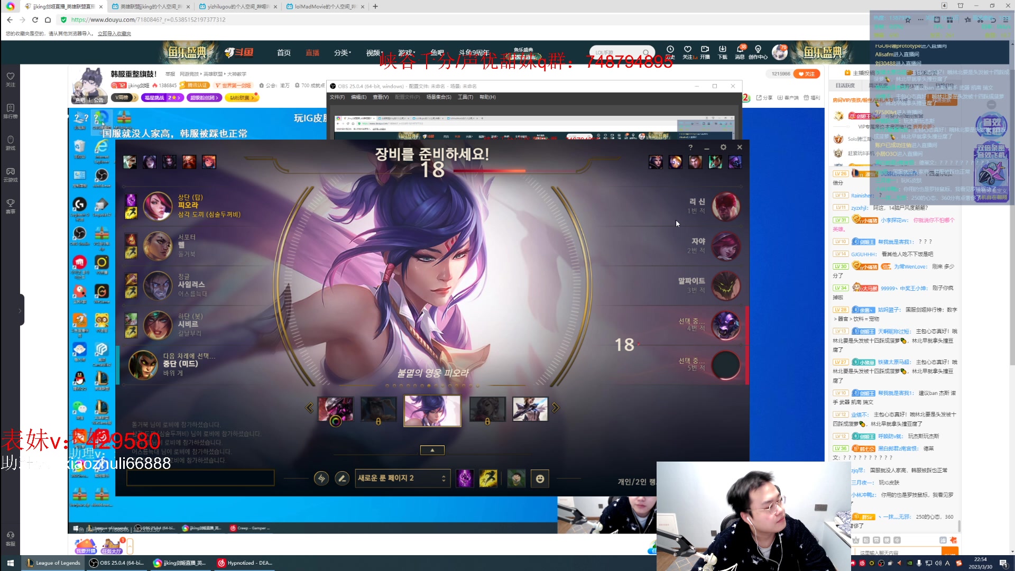Open the 场景集合(S) menu in OBS

click(438, 97)
